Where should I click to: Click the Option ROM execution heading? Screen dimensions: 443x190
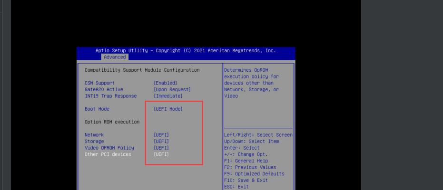112,122
